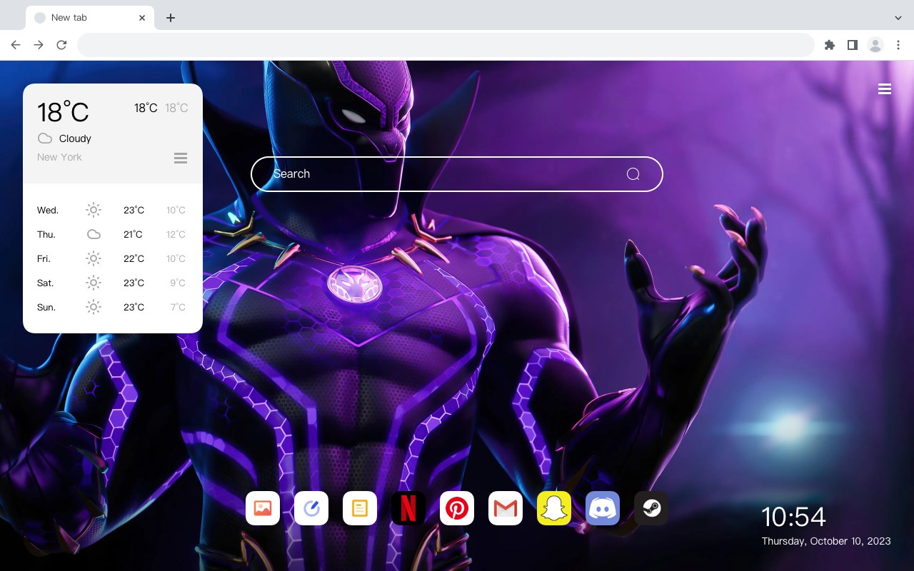Open the profile avatar menu
This screenshot has height=571, width=914.
pyautogui.click(x=875, y=45)
